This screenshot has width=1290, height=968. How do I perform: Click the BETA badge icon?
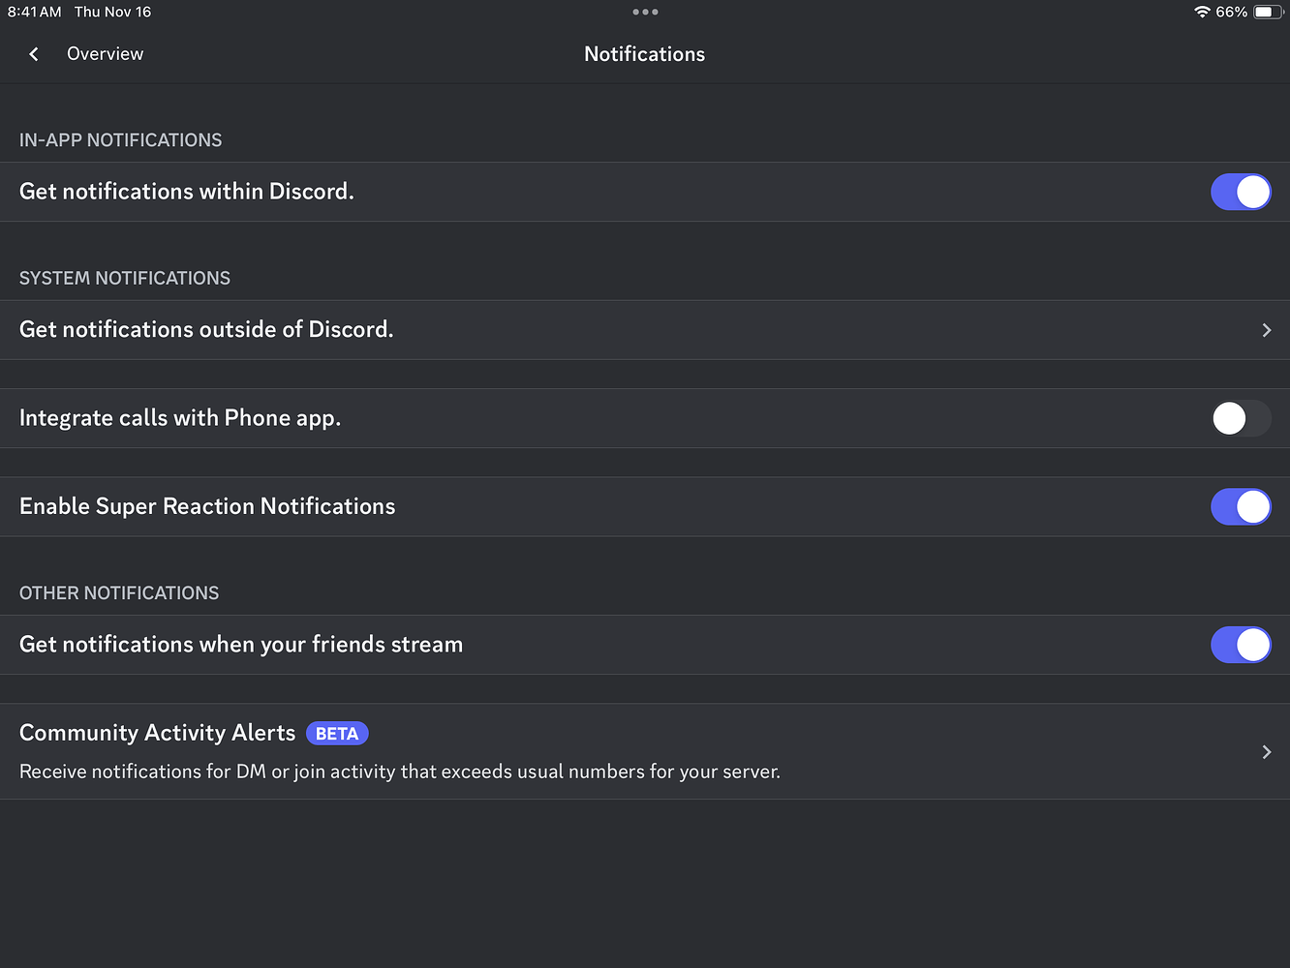(x=337, y=733)
